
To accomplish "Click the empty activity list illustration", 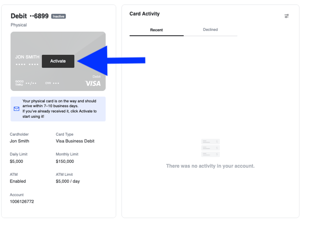I will click(x=210, y=148).
